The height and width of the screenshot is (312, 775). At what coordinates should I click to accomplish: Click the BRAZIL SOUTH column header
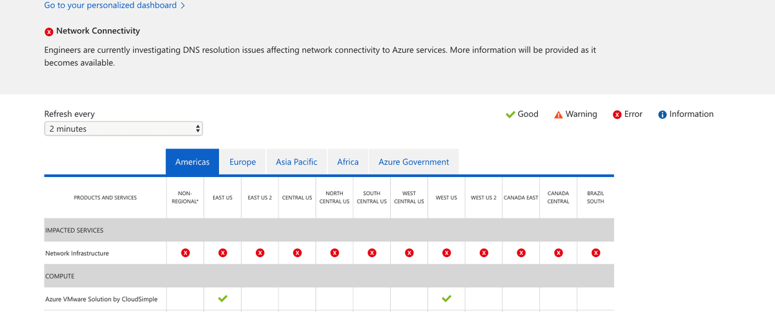tap(595, 197)
